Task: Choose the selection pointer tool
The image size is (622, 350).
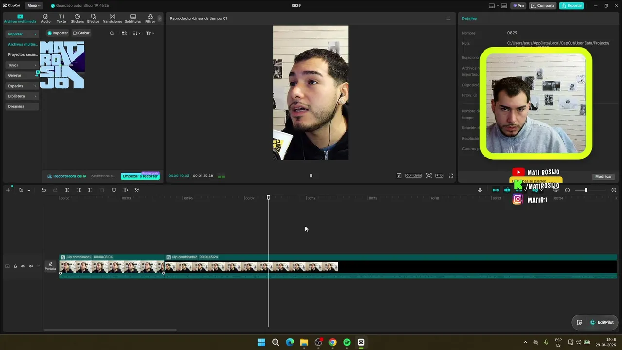Action: [21, 190]
